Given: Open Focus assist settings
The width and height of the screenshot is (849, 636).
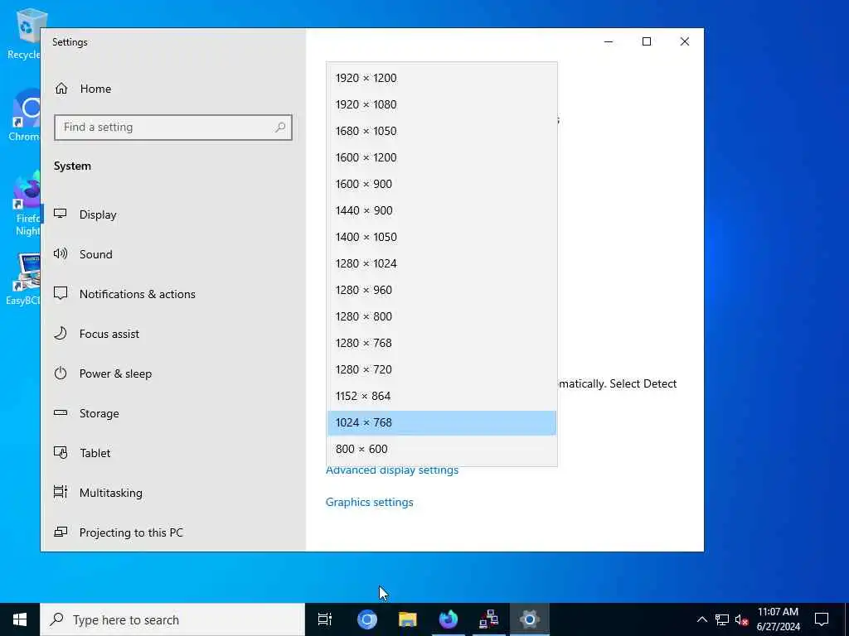Looking at the screenshot, I should click(x=173, y=334).
